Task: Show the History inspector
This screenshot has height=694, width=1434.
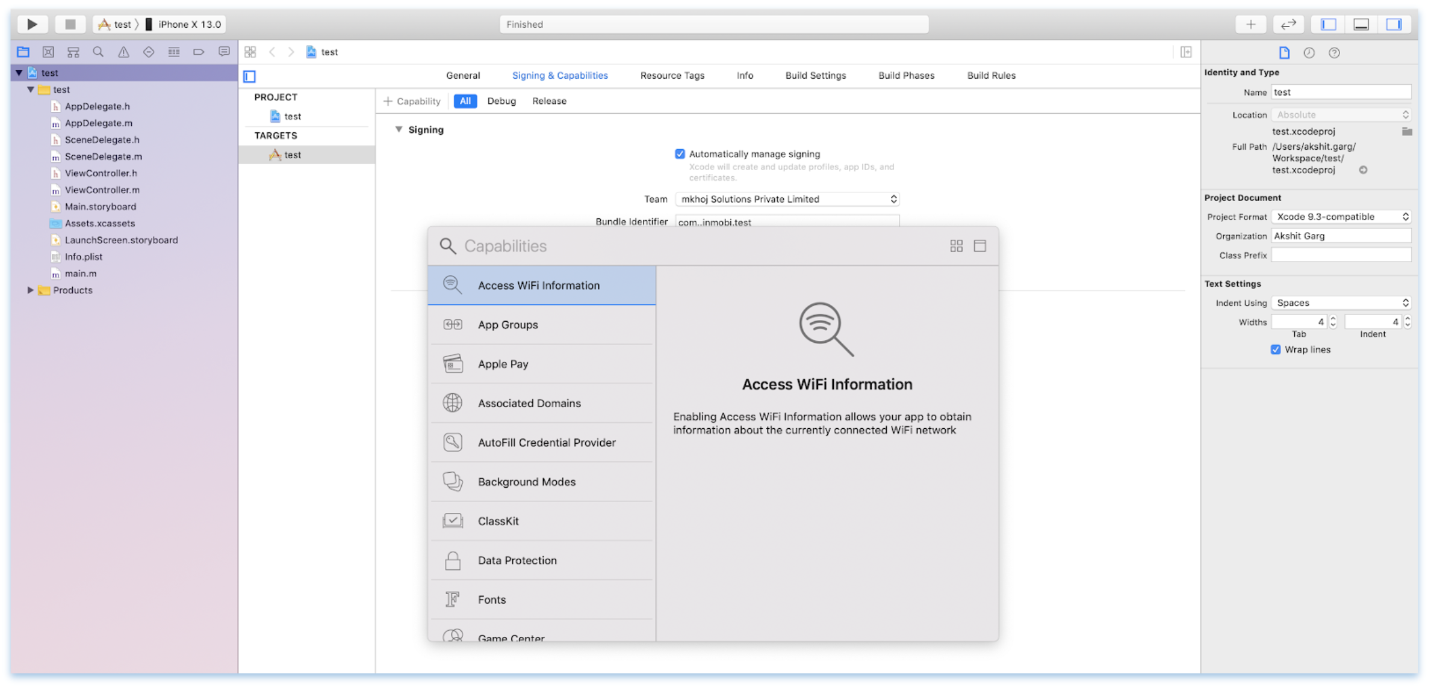Action: [x=1309, y=53]
